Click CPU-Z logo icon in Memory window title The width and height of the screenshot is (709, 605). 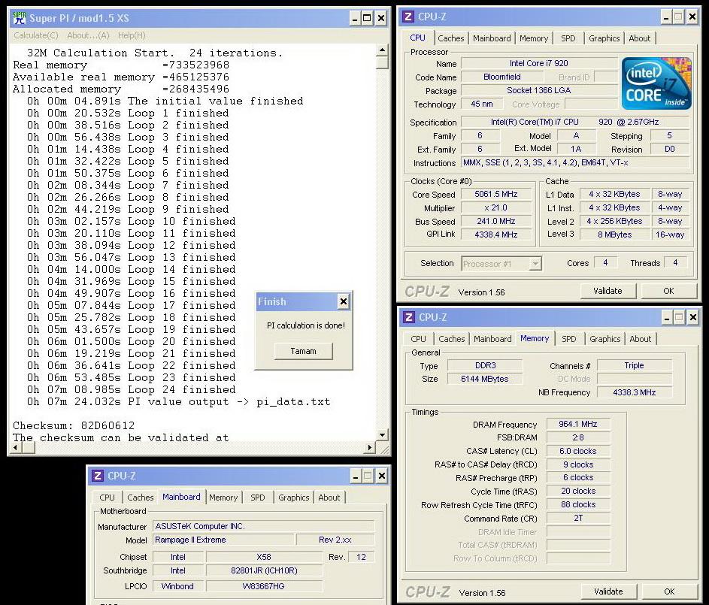coord(409,317)
